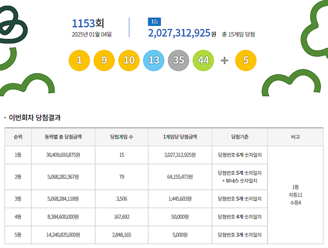
Task: Click the 4등 rank cell
Action: point(18,217)
